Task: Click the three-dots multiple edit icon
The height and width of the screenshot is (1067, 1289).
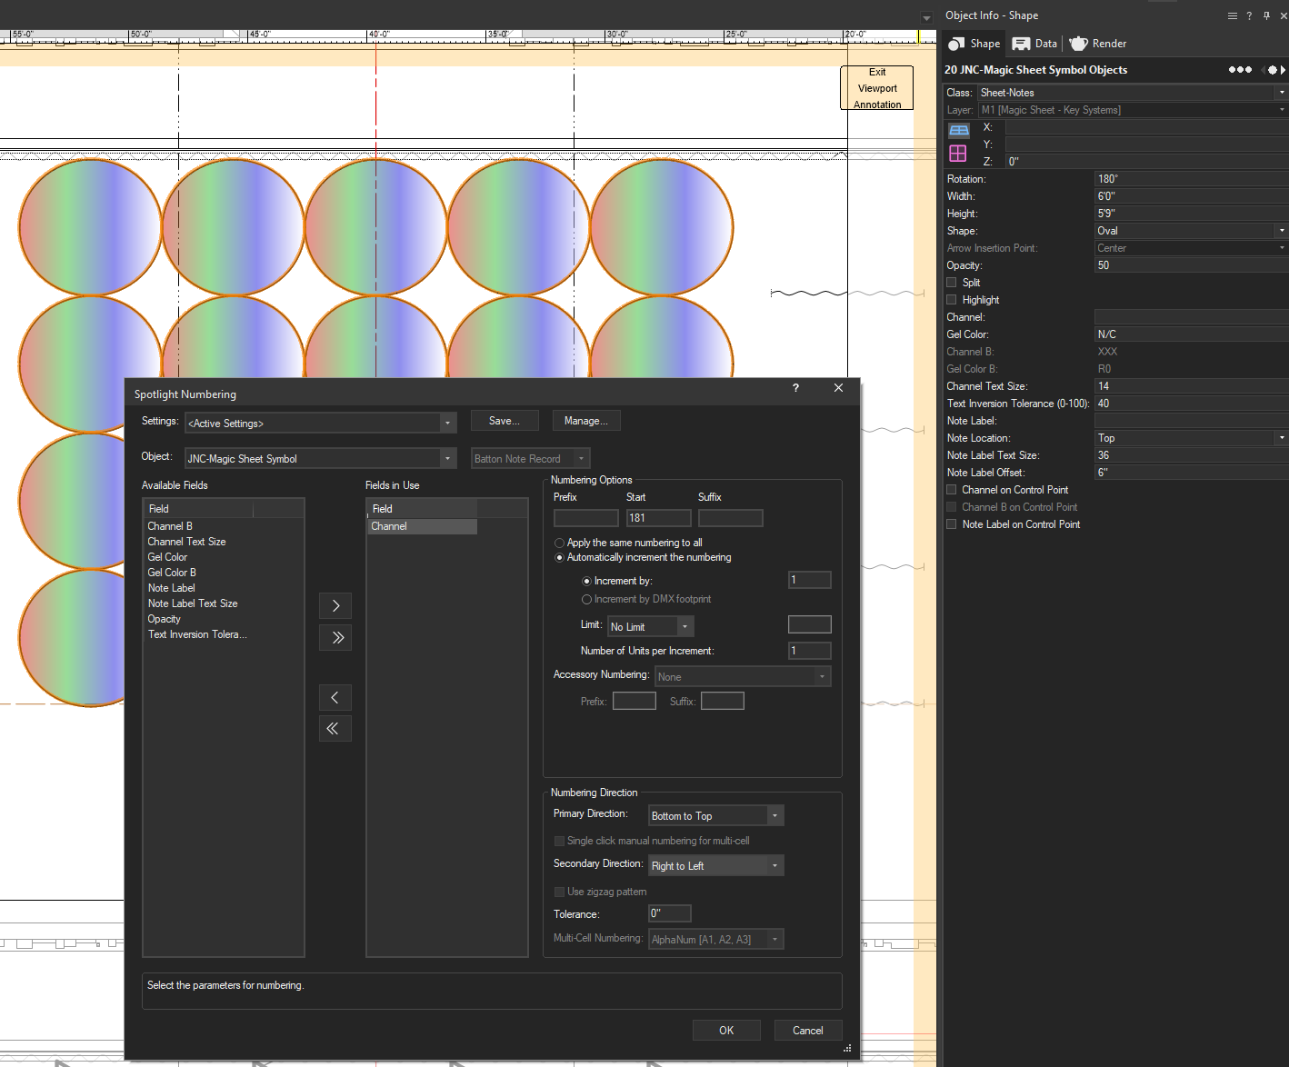Action: coord(1240,70)
